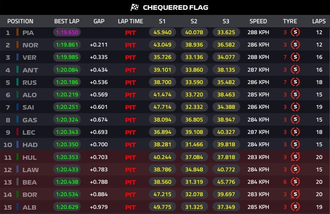Click the PIT status for SAI

click(130, 107)
